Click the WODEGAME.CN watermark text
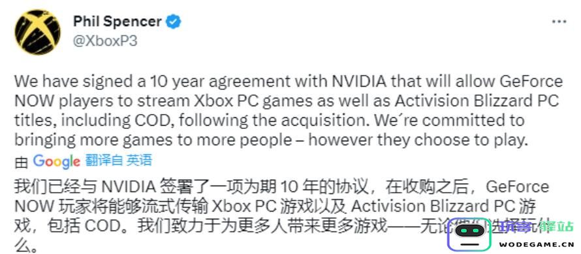581x254 pixels. 536,244
